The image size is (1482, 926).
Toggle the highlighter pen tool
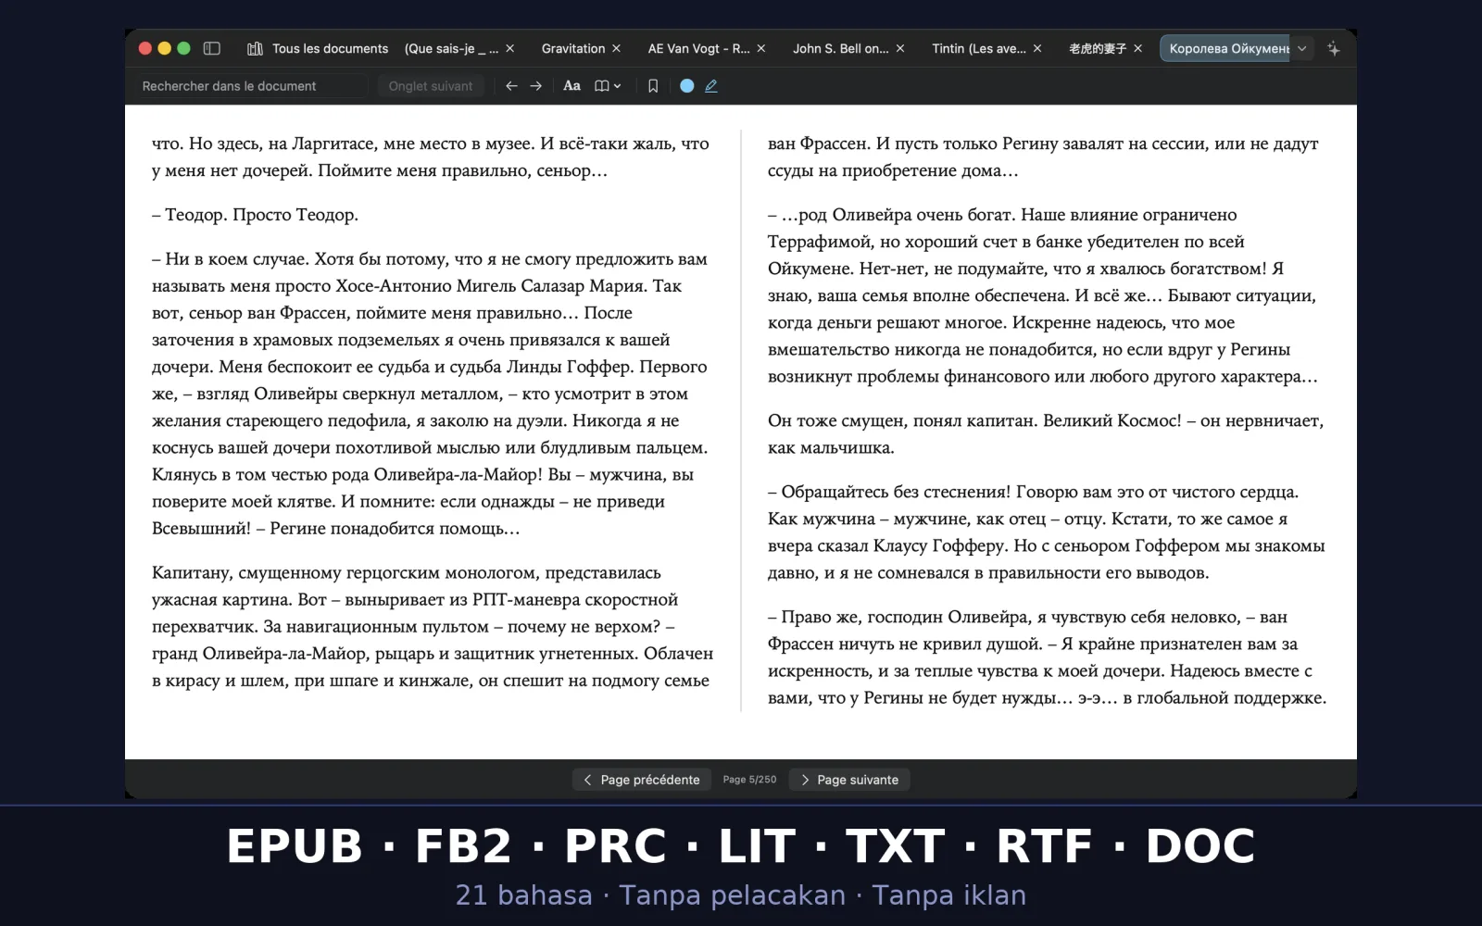(711, 85)
